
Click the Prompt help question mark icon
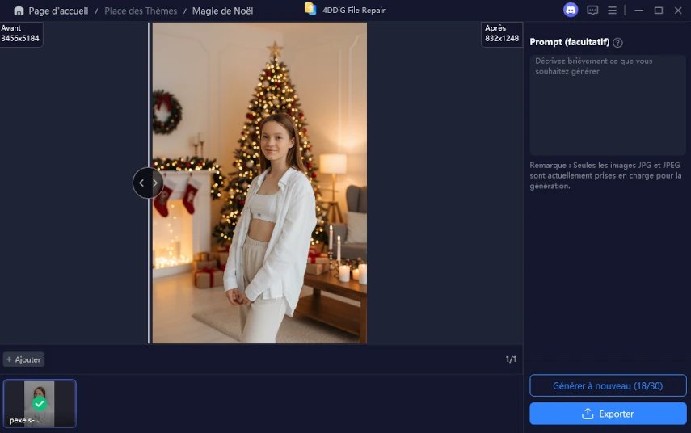coord(617,43)
